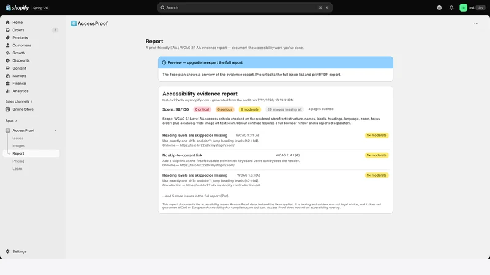Click the search magnifier icon
The image size is (490, 275).
162,7
